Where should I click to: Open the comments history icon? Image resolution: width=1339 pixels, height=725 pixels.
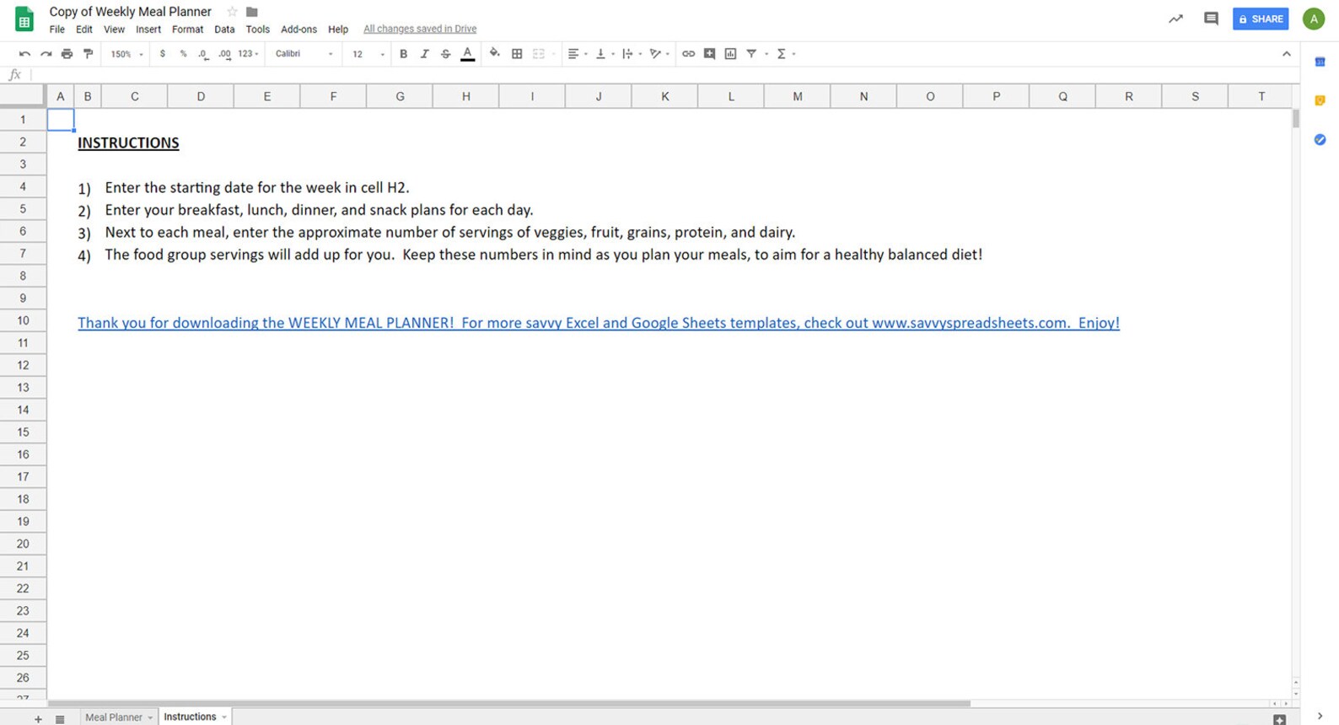1211,19
